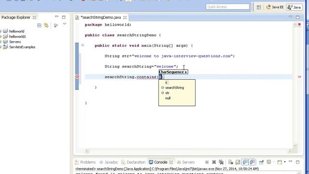Open the Open Perspective button
Viewport: 309px width, 174px height.
259,7
